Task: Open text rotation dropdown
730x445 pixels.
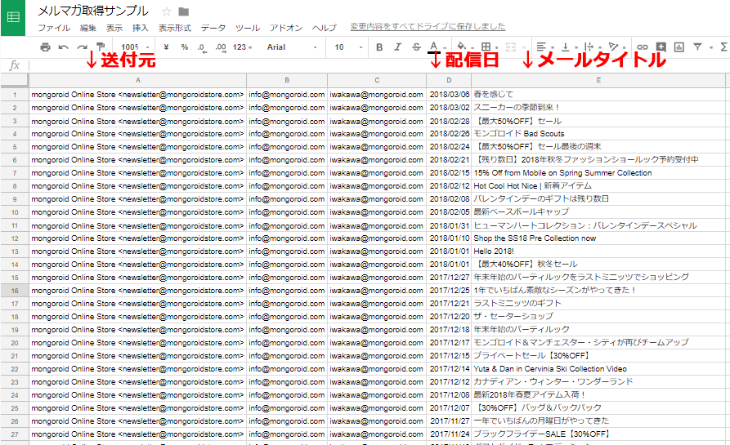Action: coord(616,47)
